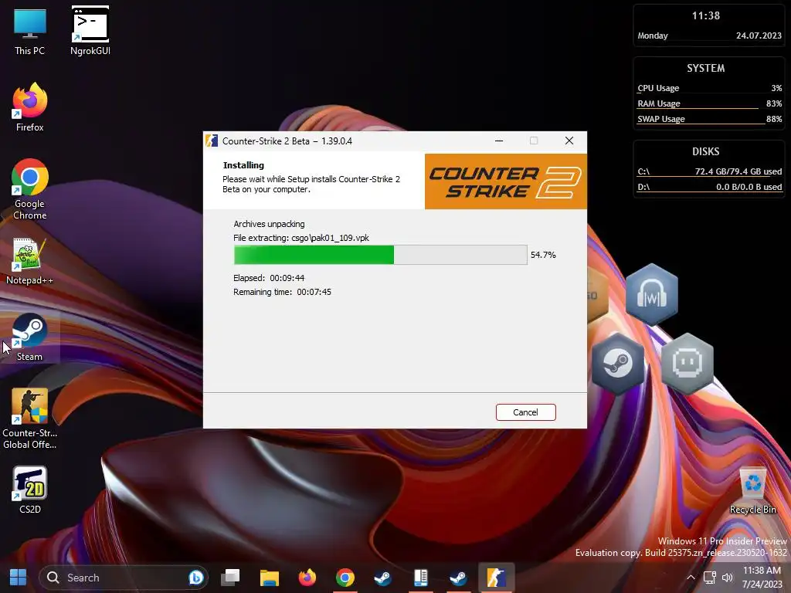
Task: Select the CS2D desktop shortcut
Action: (30, 490)
